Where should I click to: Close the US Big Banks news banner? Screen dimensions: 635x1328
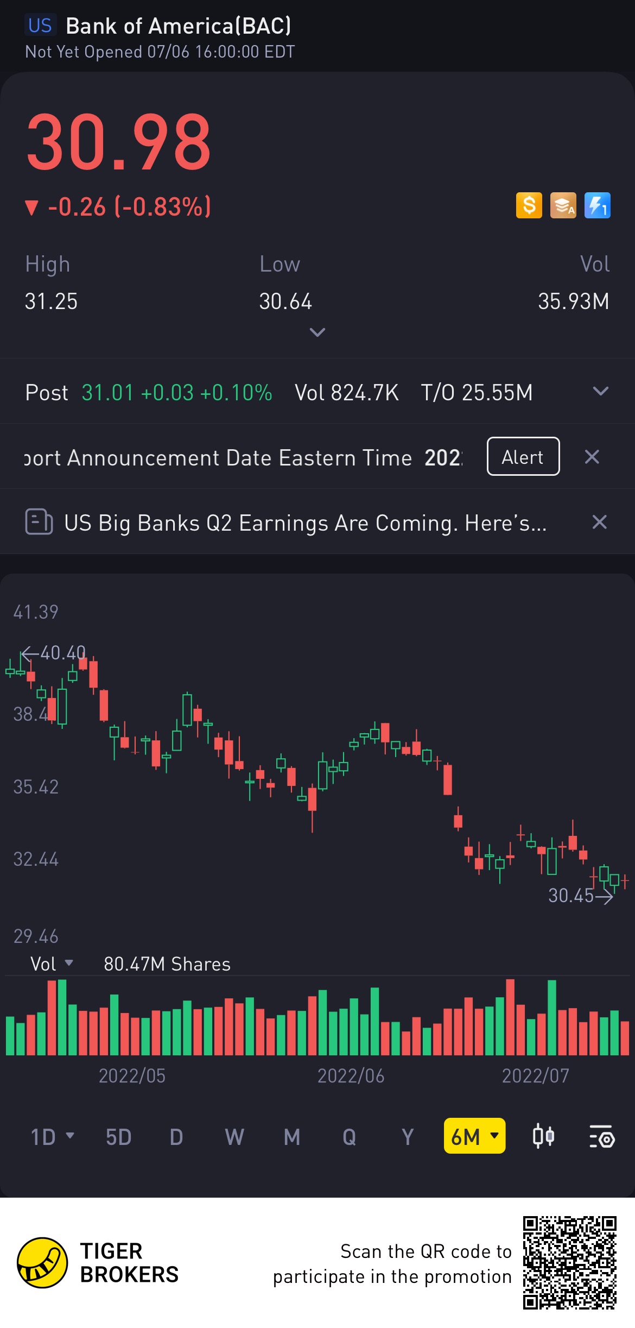coord(599,522)
